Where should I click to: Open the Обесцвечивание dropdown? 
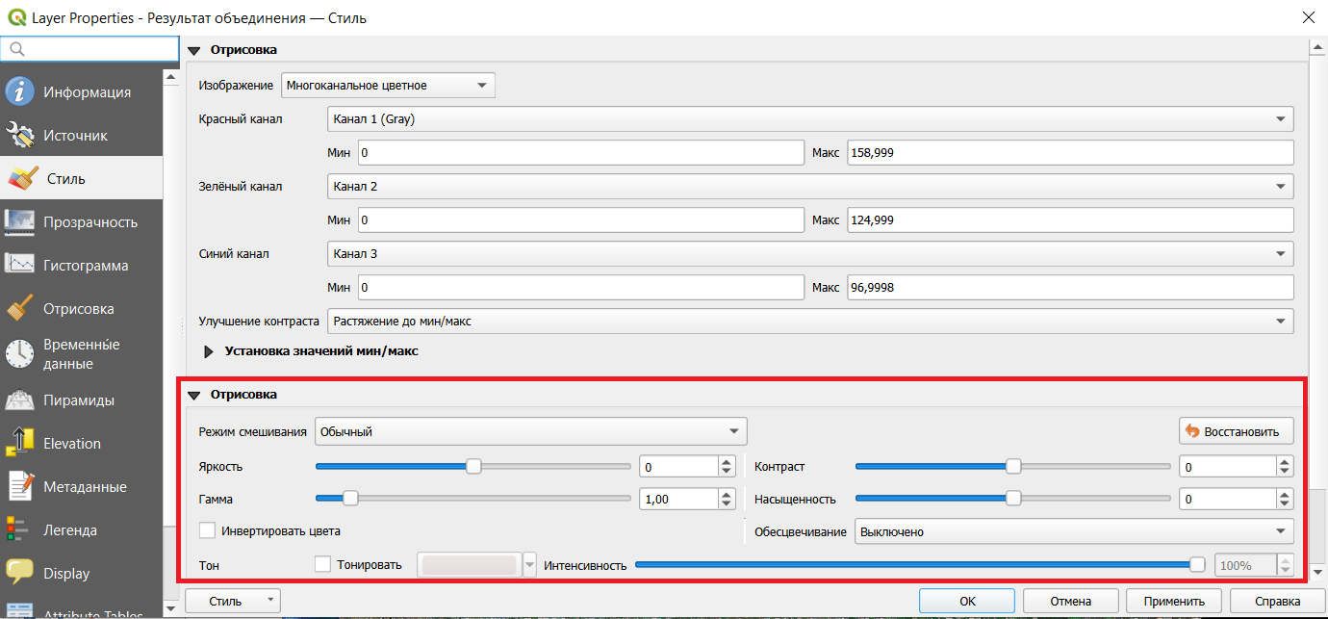(x=1074, y=531)
